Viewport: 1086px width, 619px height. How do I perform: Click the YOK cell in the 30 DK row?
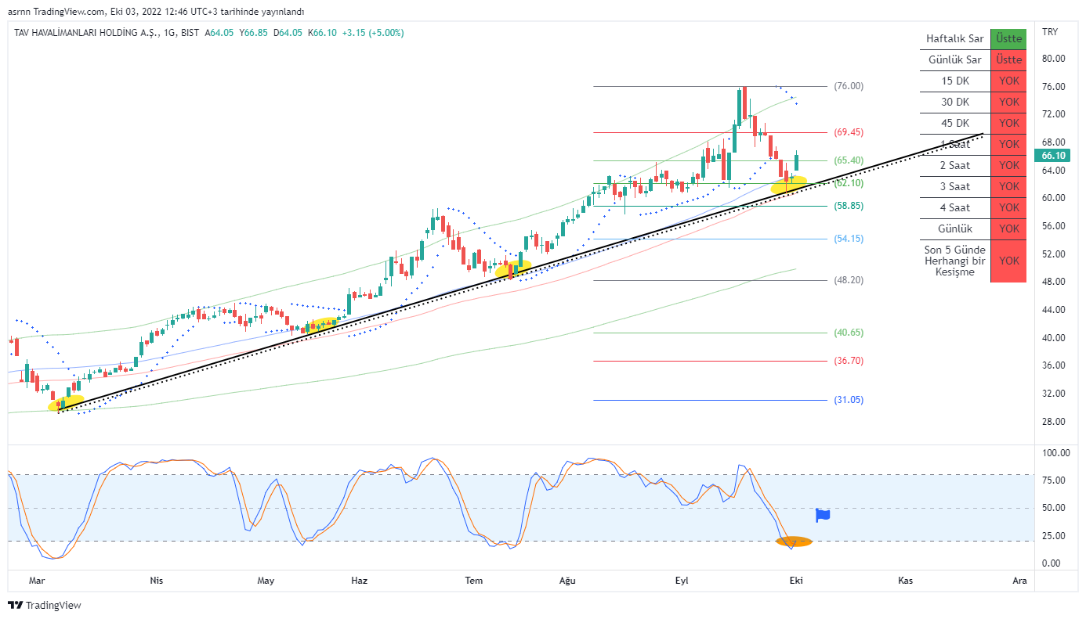pos(1008,102)
